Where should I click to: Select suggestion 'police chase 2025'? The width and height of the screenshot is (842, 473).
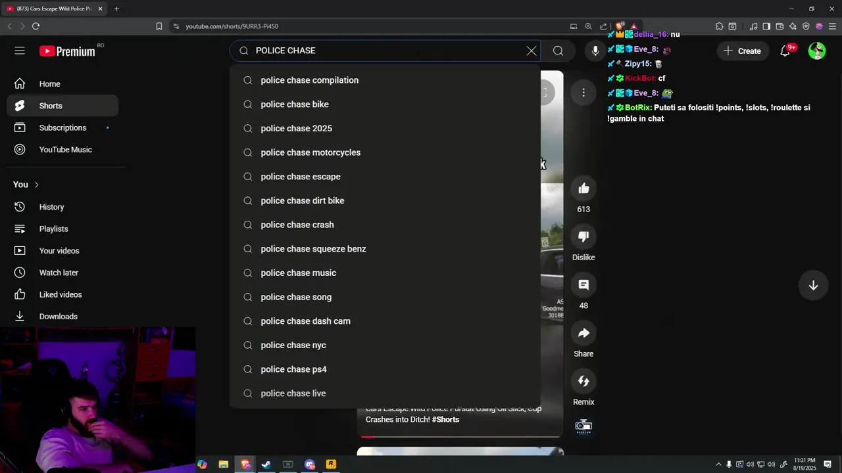point(385,128)
